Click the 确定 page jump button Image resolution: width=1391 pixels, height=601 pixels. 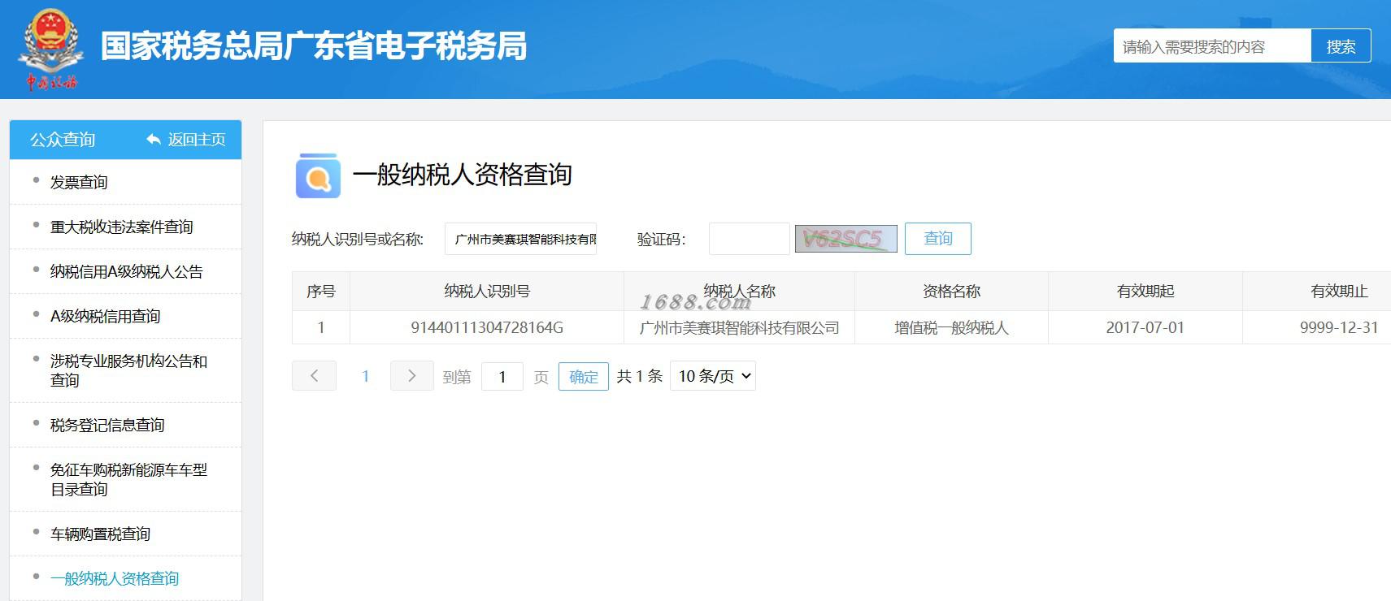(x=584, y=377)
